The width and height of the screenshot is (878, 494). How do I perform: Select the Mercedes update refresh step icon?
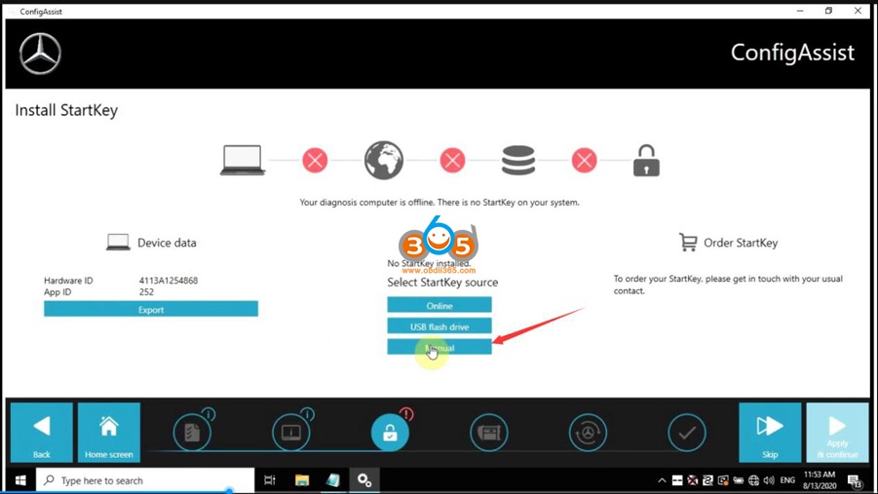point(588,433)
